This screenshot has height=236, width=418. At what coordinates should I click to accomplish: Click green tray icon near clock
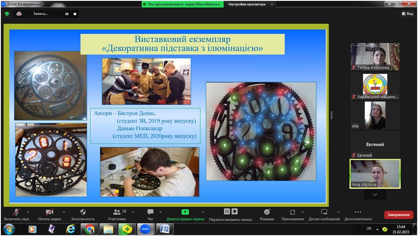point(385,229)
